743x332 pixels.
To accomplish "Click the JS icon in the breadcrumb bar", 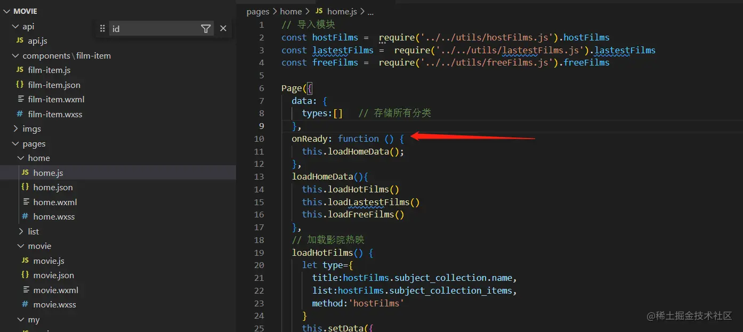I will click(x=319, y=11).
